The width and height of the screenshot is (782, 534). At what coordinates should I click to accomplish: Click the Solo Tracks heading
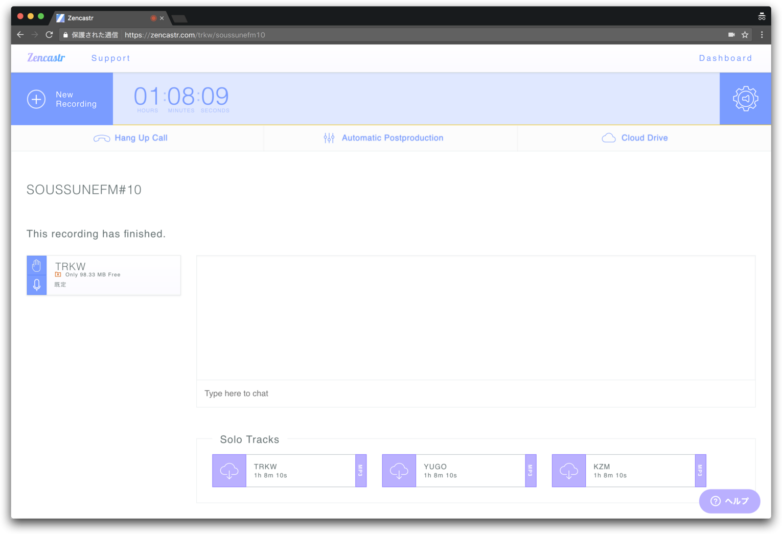(249, 439)
